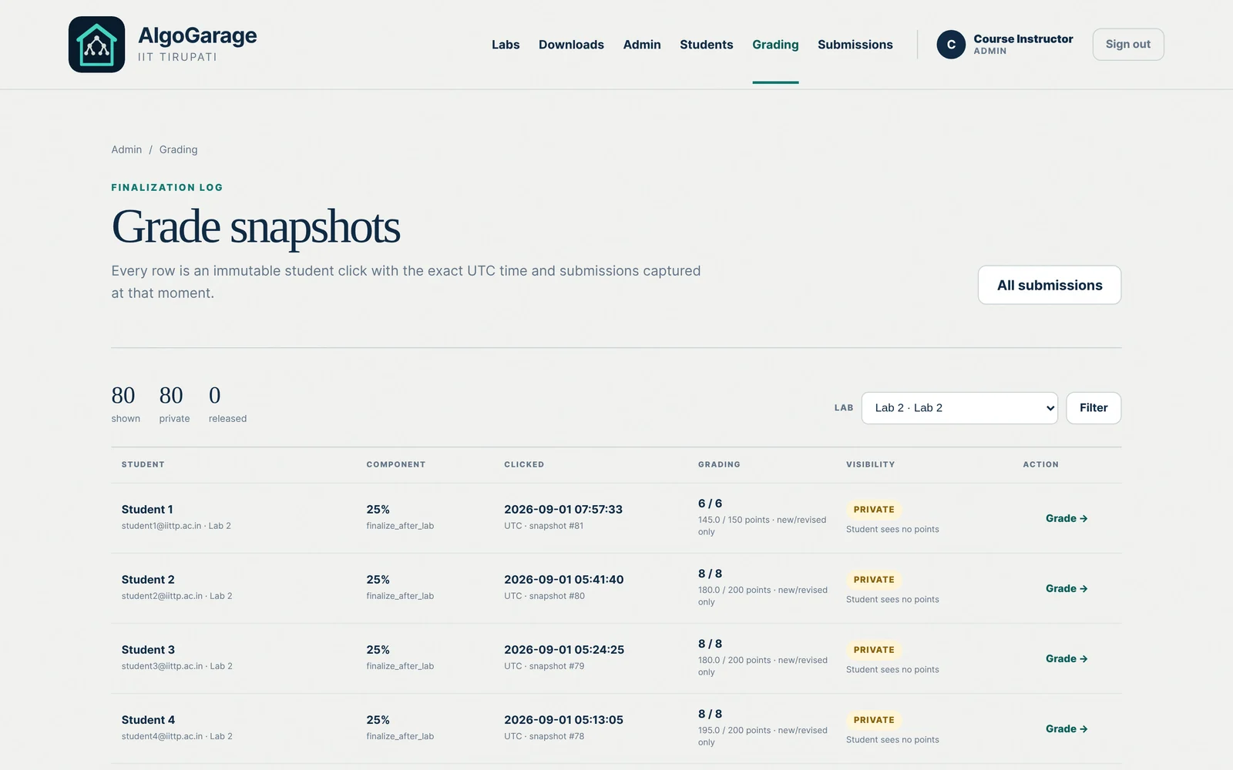Open the Downloads nav item
1233x770 pixels.
[x=571, y=45]
